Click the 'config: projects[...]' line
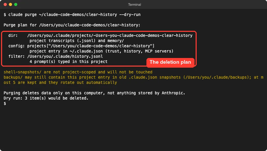 [81, 46]
